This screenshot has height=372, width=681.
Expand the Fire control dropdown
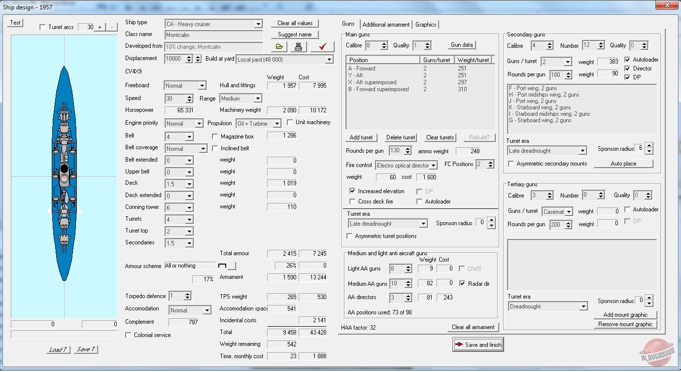(433, 166)
